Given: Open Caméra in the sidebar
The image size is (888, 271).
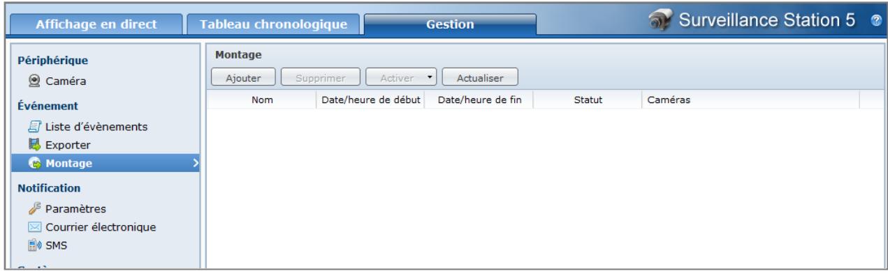Looking at the screenshot, I should 66,82.
